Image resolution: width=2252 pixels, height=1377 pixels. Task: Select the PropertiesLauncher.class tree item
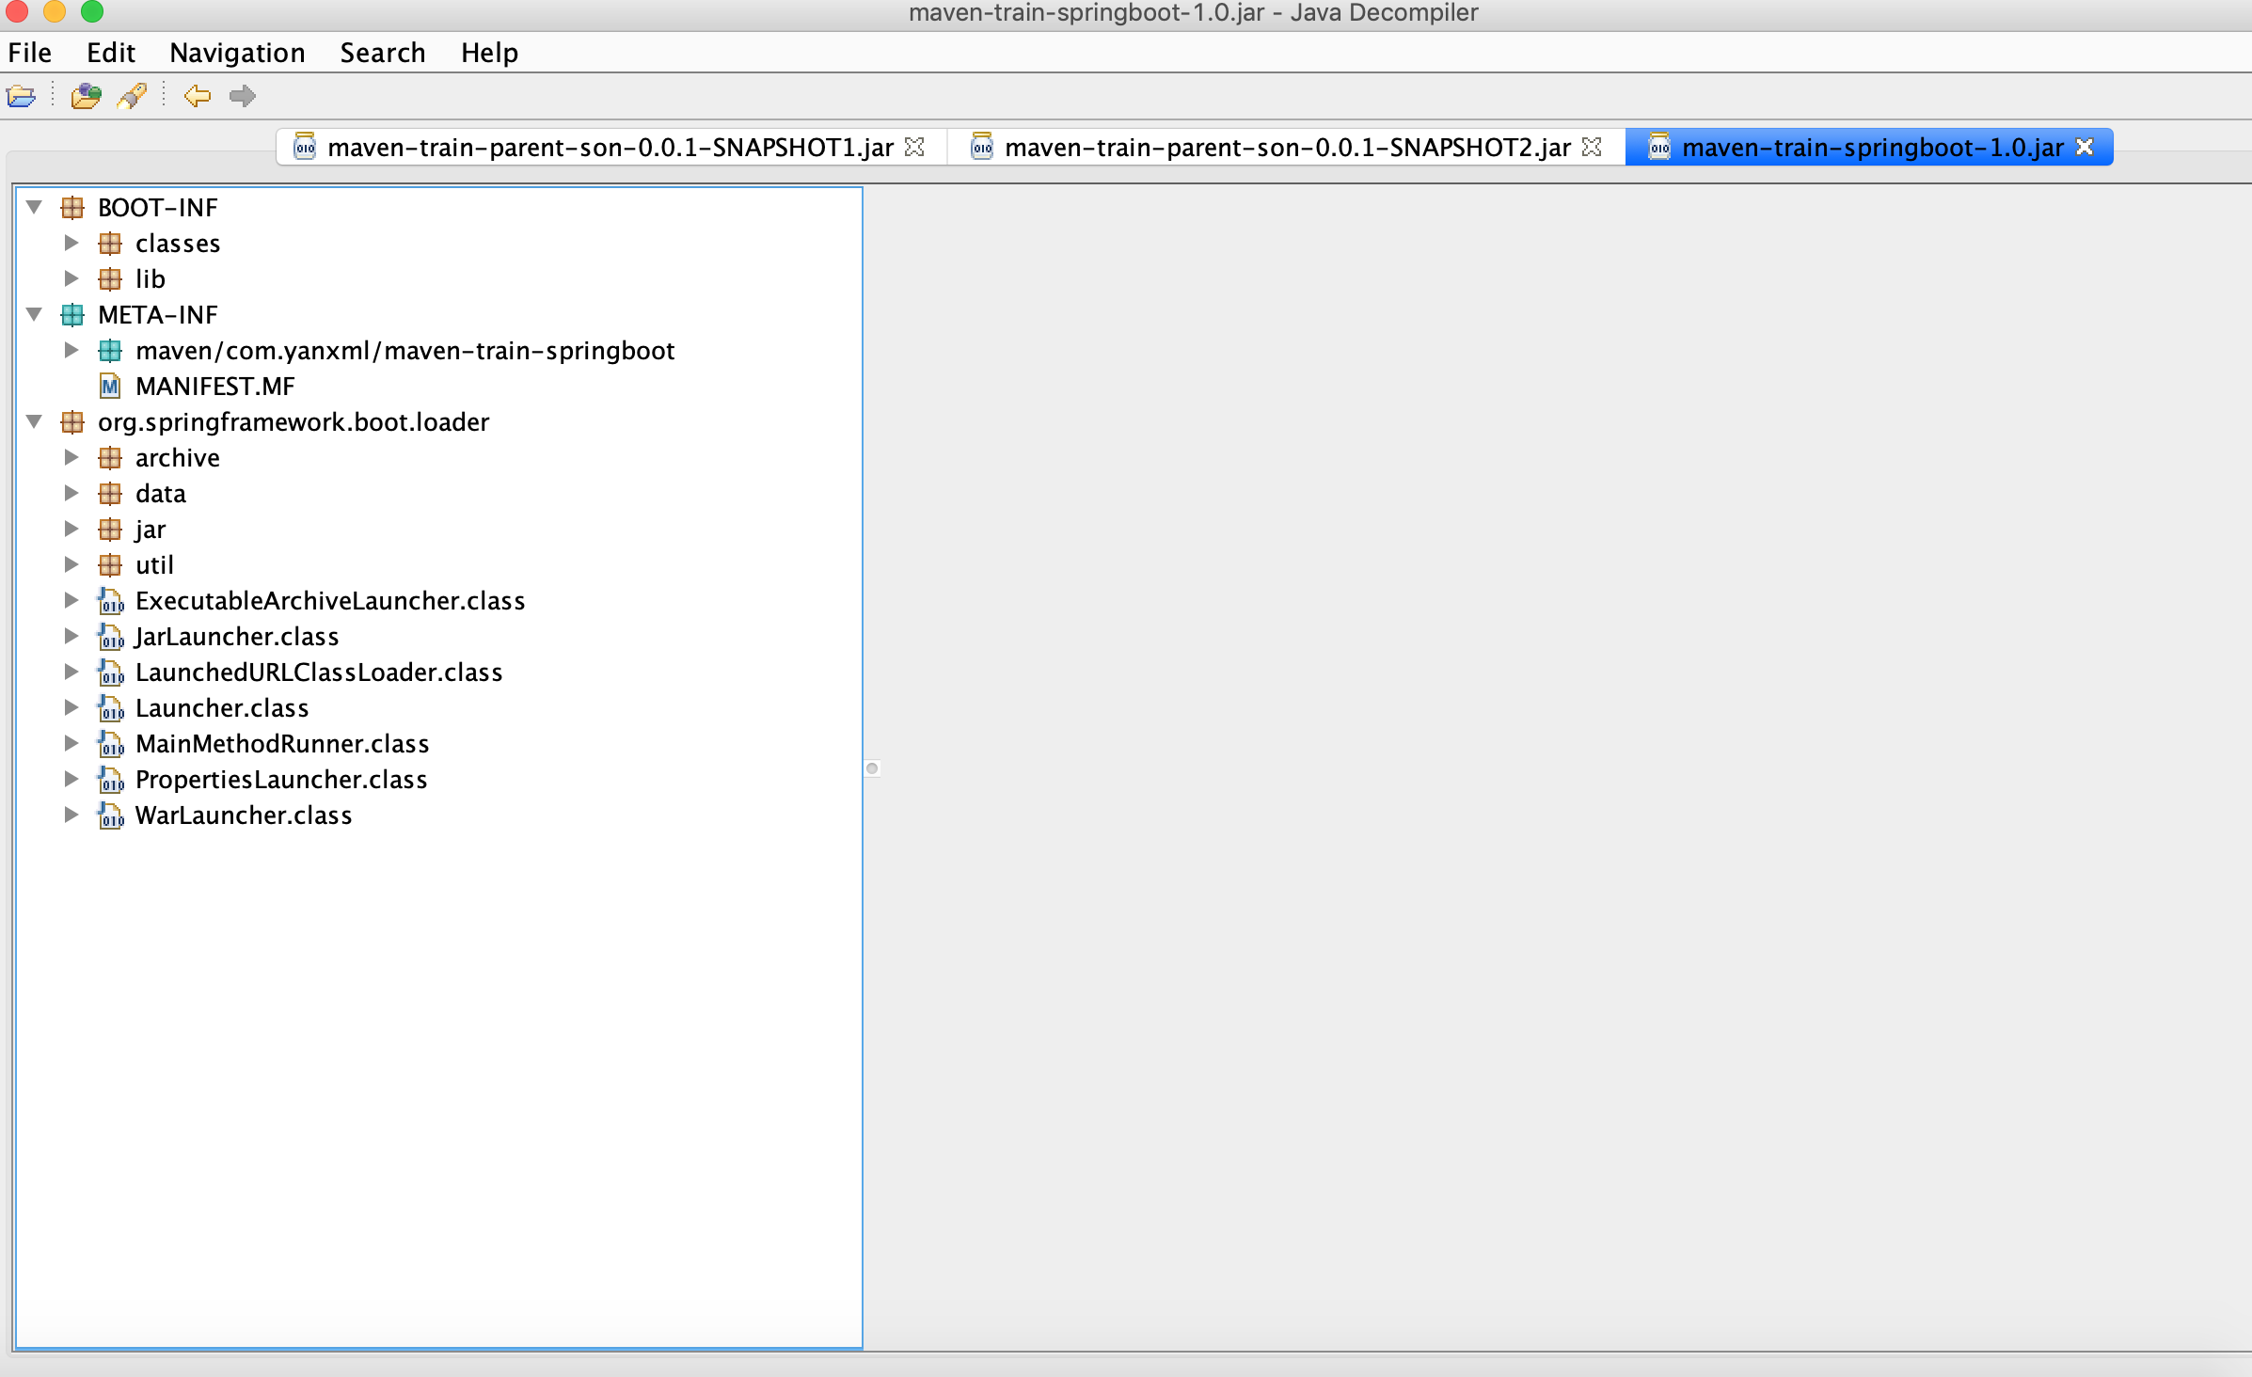coord(280,780)
